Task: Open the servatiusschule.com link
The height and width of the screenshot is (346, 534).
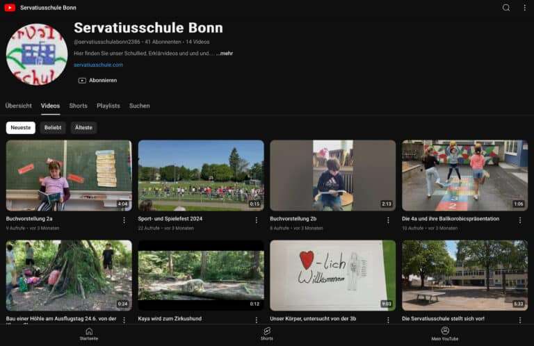Action: [x=98, y=65]
